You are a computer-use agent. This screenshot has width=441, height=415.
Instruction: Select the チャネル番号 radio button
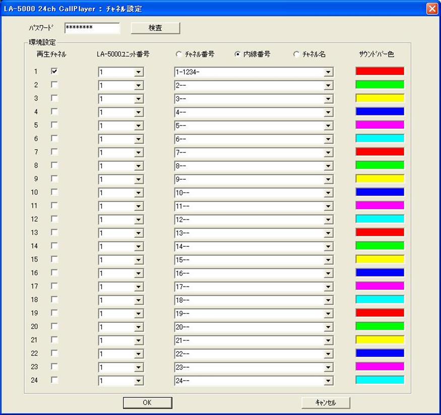click(178, 54)
